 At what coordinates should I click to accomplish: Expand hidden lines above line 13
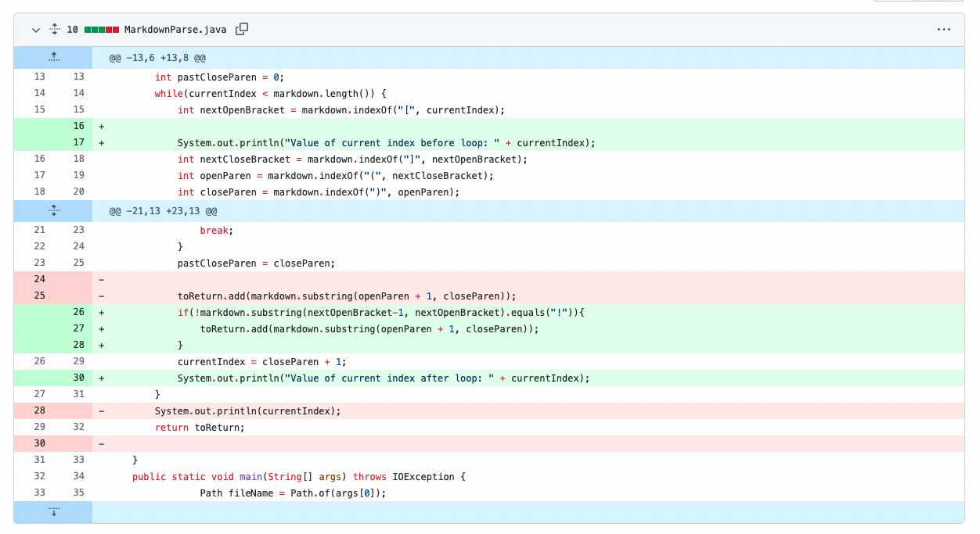(x=53, y=58)
